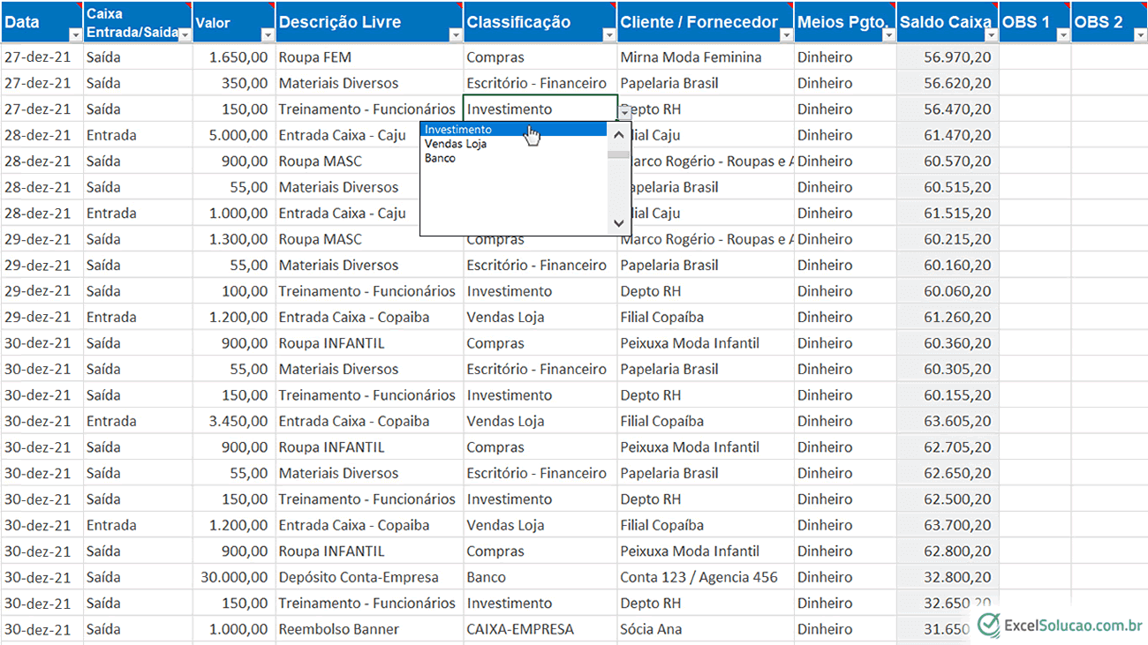Click the balance cell 63.605,20
The width and height of the screenshot is (1148, 645).
[x=948, y=421]
